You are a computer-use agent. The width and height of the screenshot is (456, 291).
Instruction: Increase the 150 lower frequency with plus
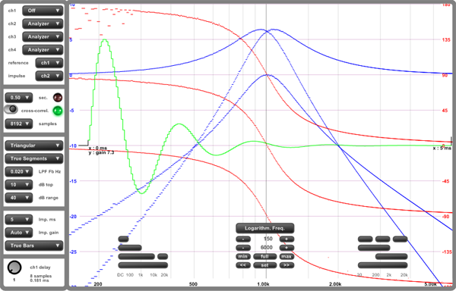coord(287,239)
